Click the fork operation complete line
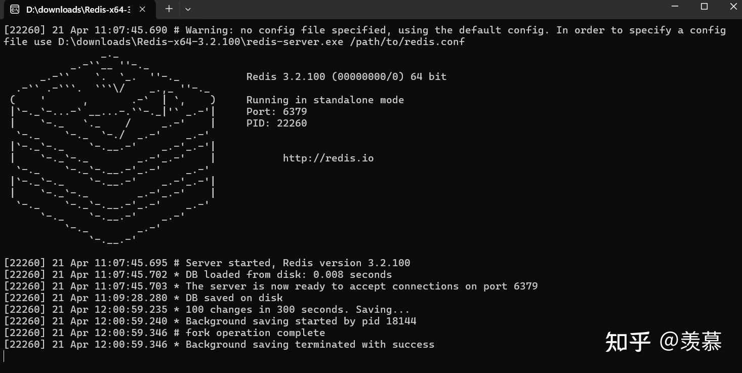This screenshot has height=373, width=742. [x=255, y=333]
